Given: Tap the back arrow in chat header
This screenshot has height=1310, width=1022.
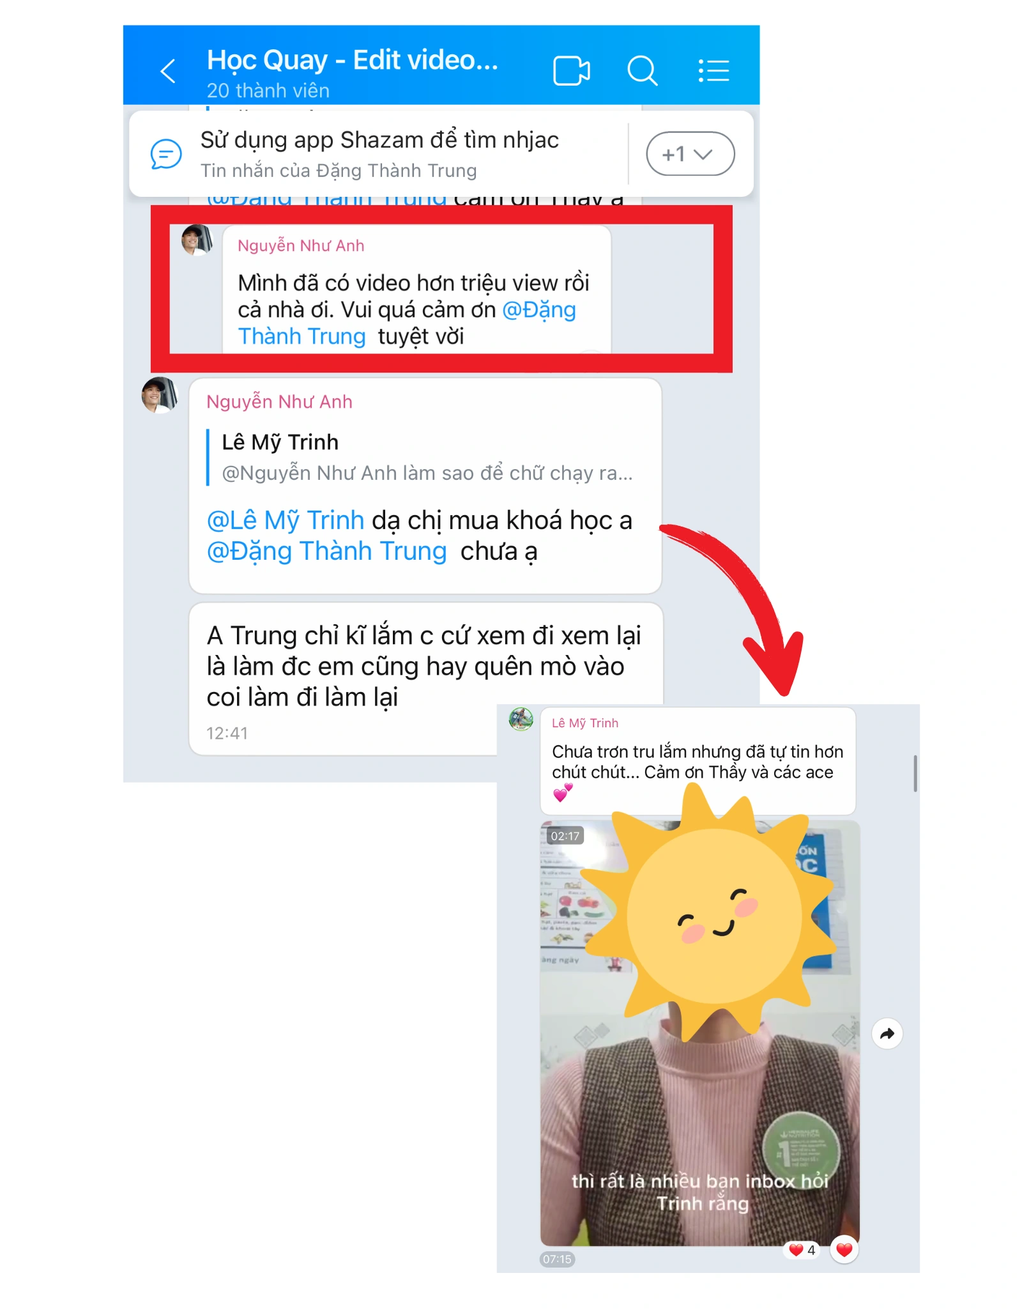Looking at the screenshot, I should 168,71.
